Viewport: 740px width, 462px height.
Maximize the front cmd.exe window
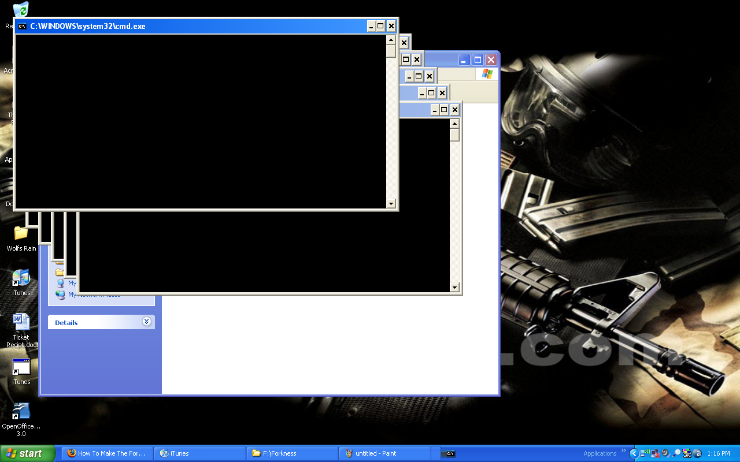(380, 26)
